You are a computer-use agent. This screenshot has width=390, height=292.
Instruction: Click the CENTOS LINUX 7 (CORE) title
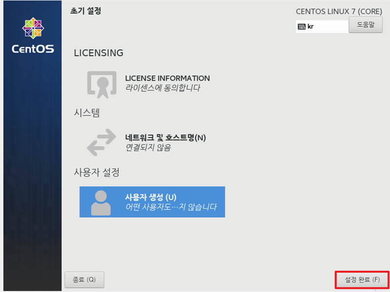339,12
